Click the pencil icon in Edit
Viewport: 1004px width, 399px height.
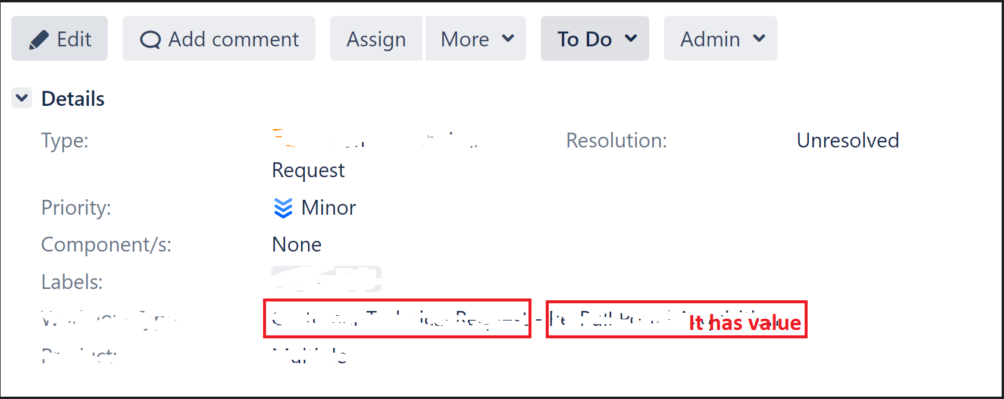[39, 40]
